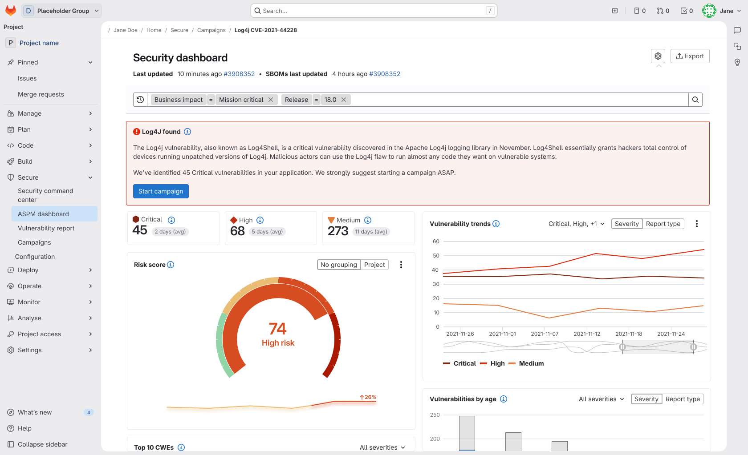Toggle the Medium legend series
This screenshot has height=455, width=748.
[526, 363]
